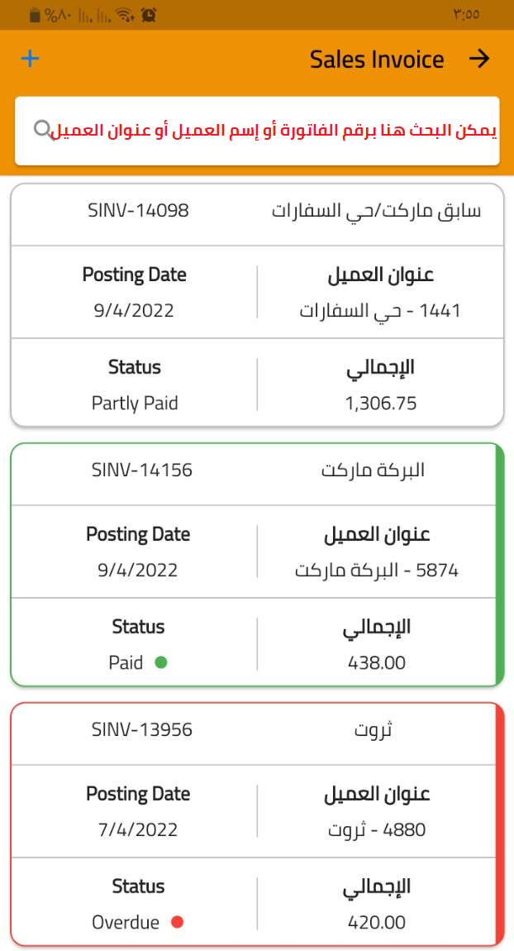Tap the Wi-Fi status bar icon
Screen dimensions: 514x951
(124, 14)
